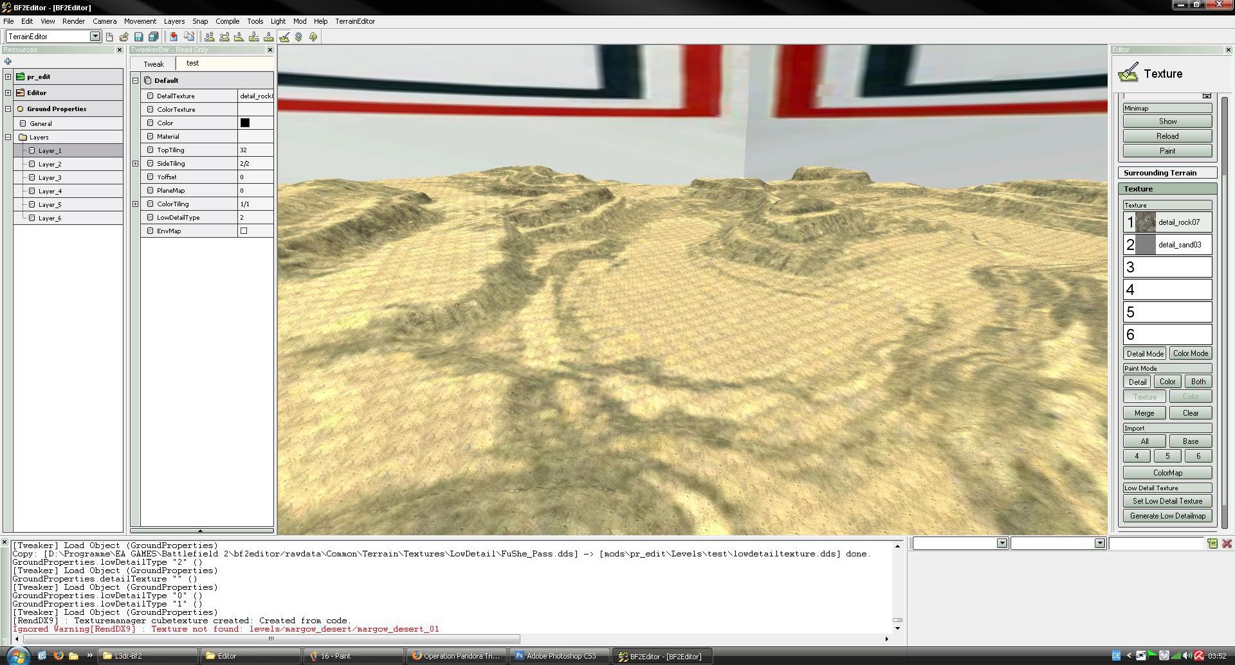This screenshot has height=665, width=1235.
Task: Click the single floppy disk save icon
Action: [x=138, y=37]
